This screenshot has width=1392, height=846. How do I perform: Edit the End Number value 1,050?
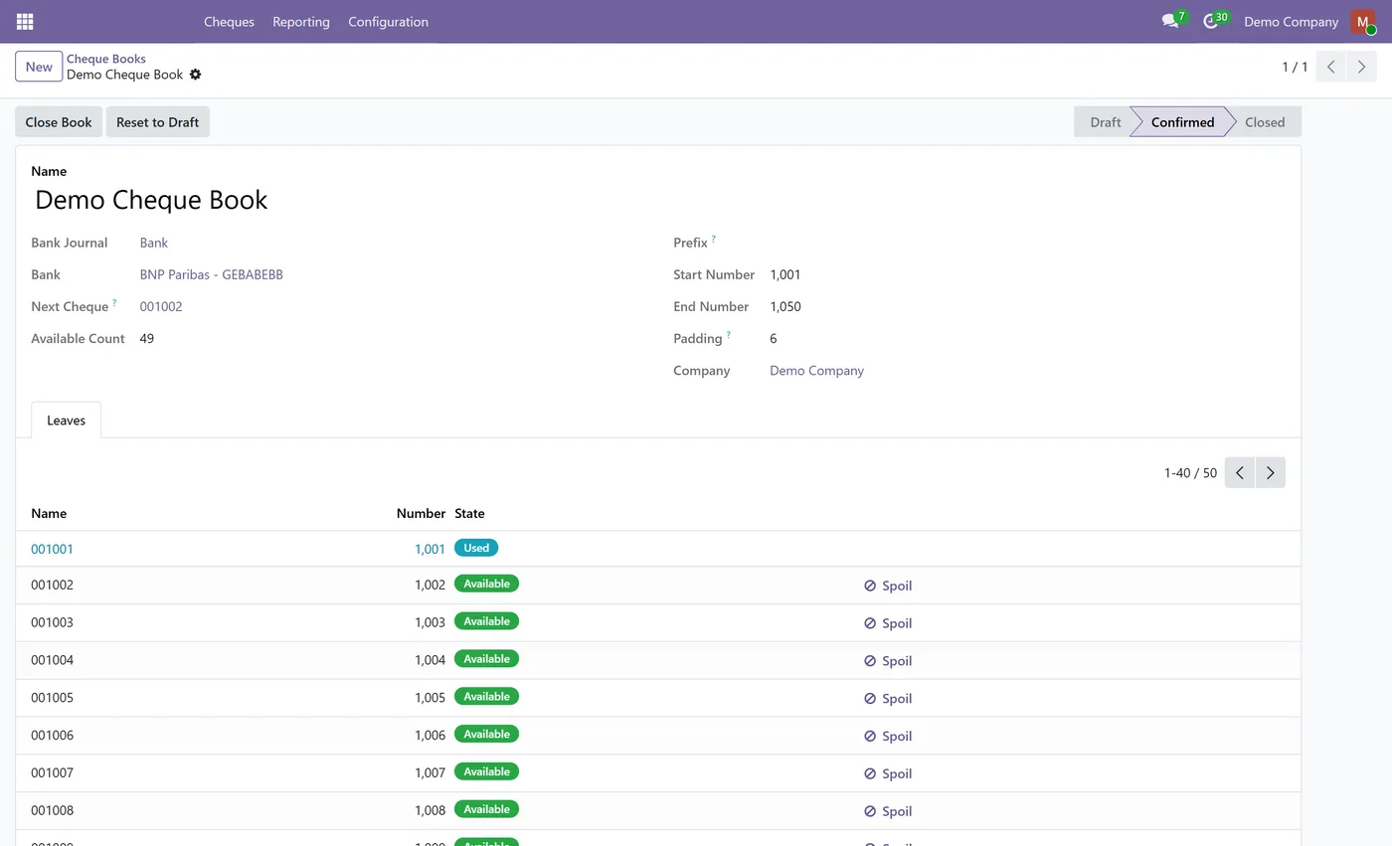click(785, 306)
